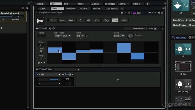Open the modulation matrix section icon
The width and height of the screenshot is (195, 110).
[x=124, y=20]
